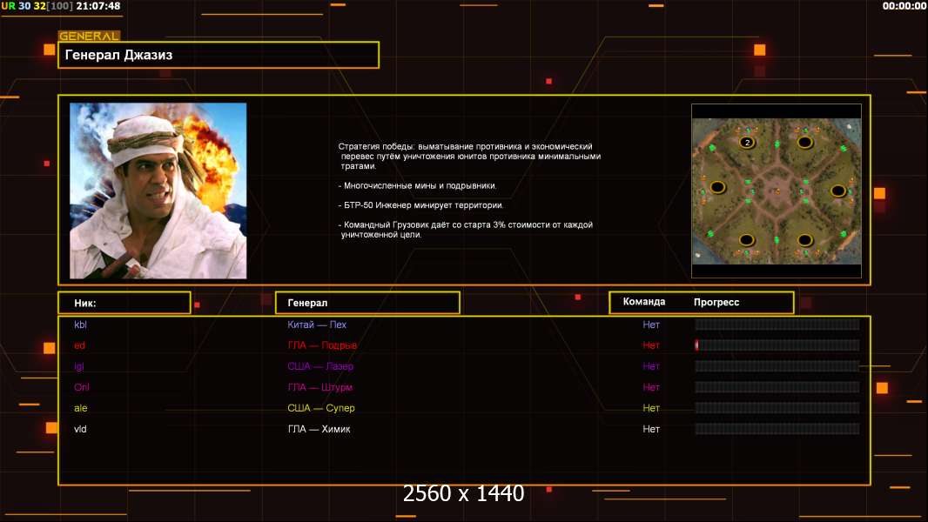The height and width of the screenshot is (522, 928).
Task: Click the "ГЛА — Подрыв" general entry
Action: [x=322, y=345]
